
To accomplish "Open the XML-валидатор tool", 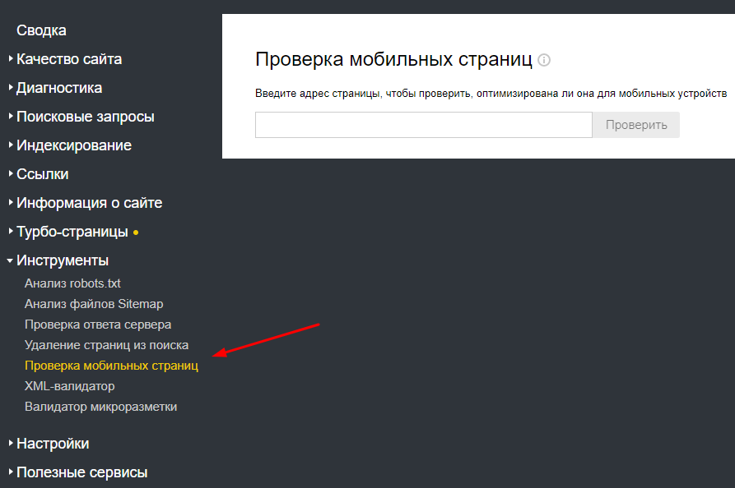I will click(x=70, y=386).
